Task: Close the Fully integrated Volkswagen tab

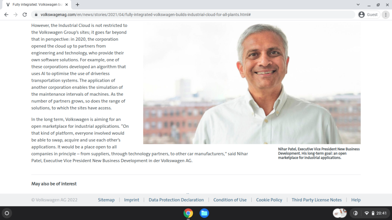Action: click(67, 4)
